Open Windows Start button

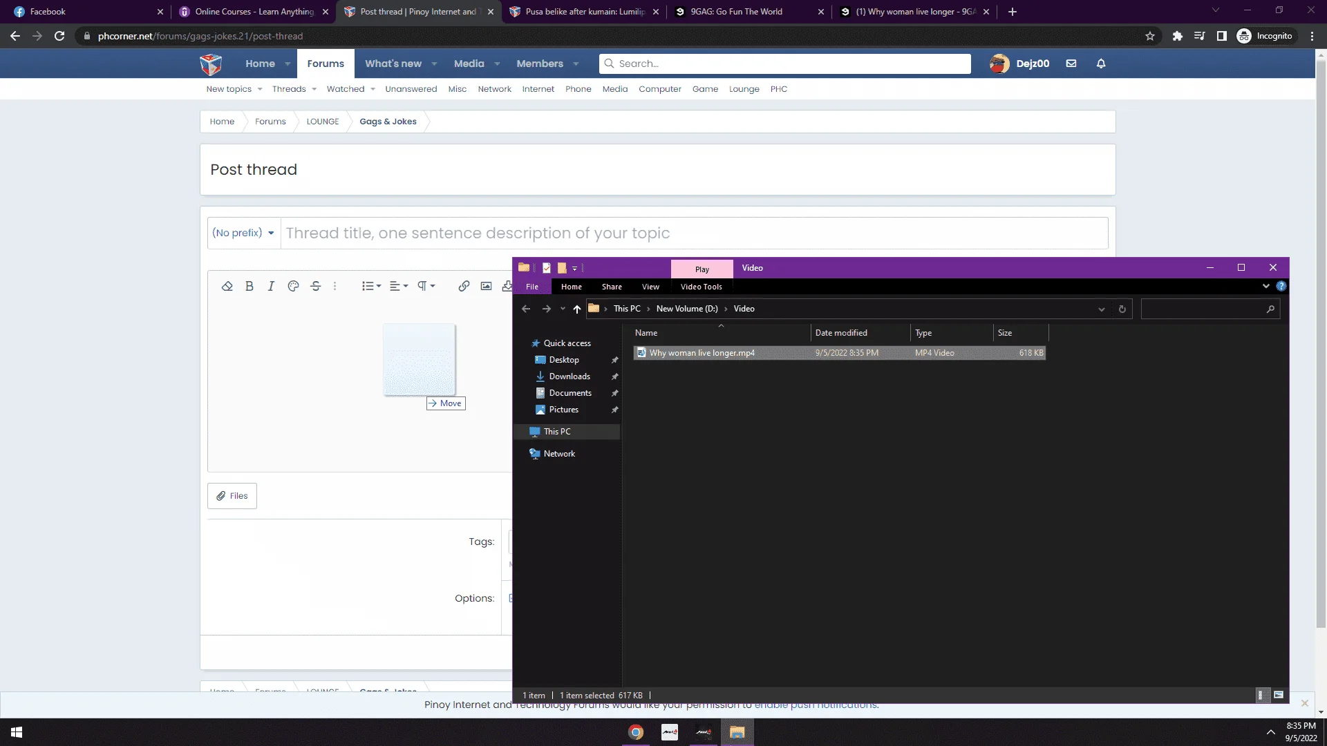17,732
